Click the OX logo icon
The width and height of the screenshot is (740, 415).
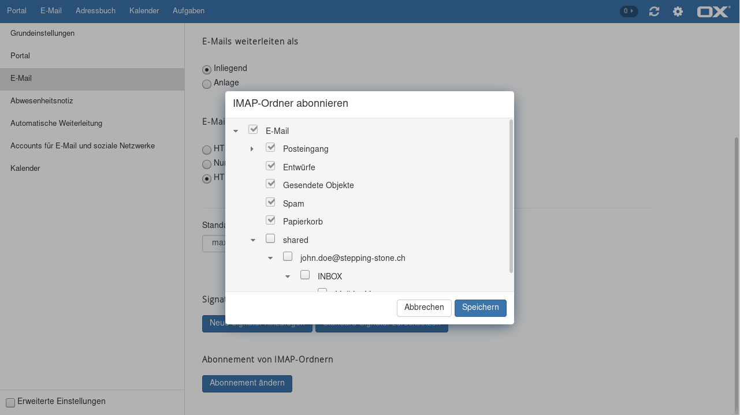click(713, 12)
